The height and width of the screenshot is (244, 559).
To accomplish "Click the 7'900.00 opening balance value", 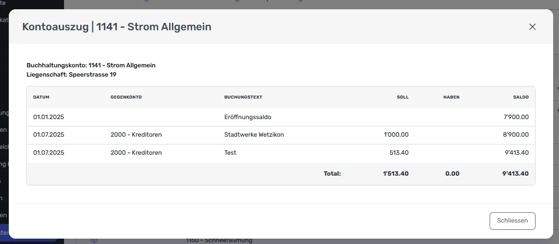I will [x=516, y=117].
